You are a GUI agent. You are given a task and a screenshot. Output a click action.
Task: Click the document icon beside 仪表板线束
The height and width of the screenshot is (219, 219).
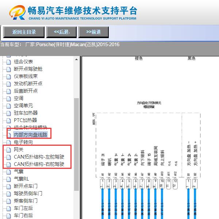(x=9, y=77)
